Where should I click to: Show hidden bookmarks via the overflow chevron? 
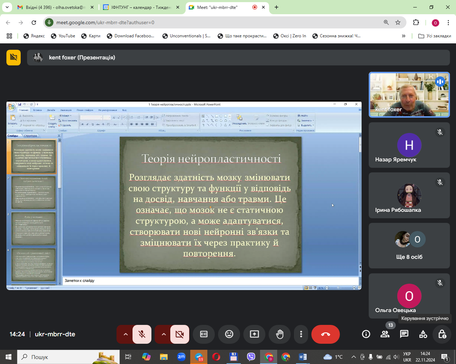[x=404, y=36]
